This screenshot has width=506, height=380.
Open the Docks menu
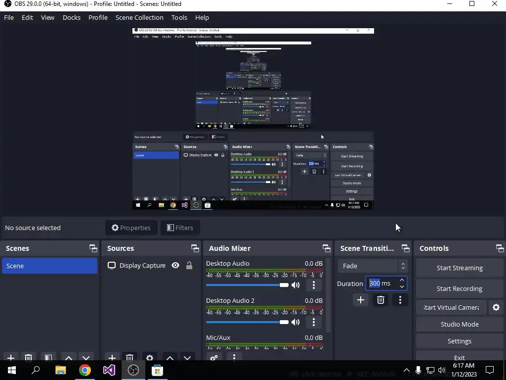72,17
